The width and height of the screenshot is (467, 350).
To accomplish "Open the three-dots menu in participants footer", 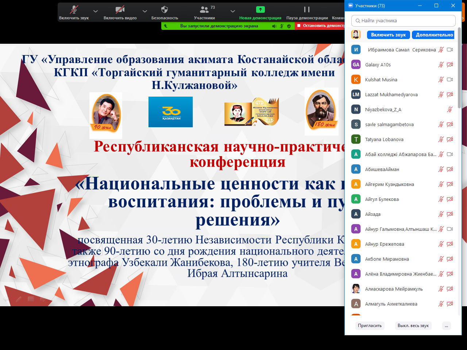I will click(x=446, y=326).
